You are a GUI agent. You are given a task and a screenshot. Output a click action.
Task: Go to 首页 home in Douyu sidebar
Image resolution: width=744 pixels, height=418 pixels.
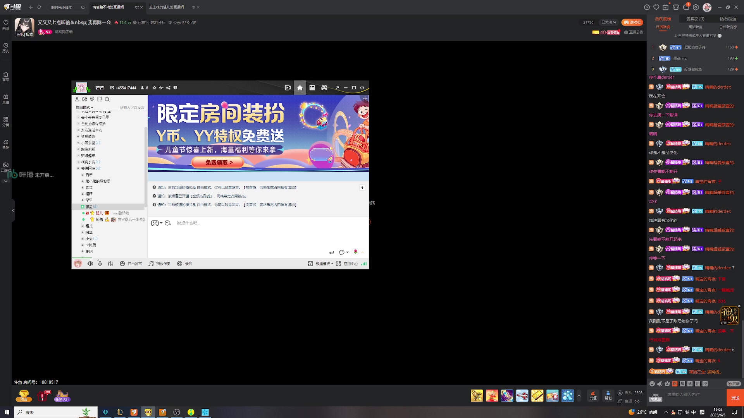6,76
